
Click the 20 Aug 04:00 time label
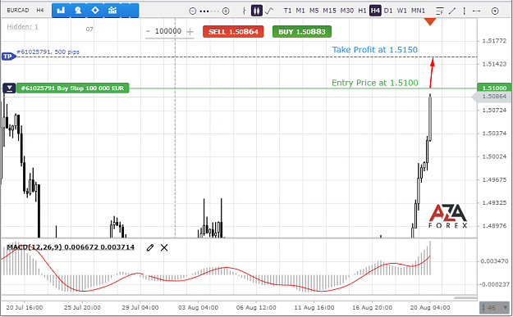(x=430, y=308)
